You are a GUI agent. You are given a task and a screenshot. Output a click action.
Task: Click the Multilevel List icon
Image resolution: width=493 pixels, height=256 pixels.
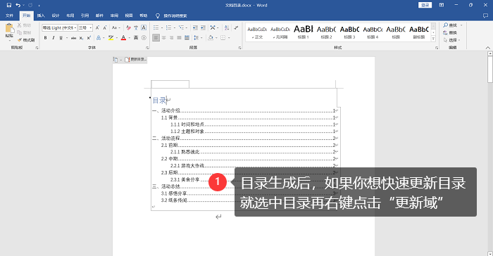(182, 27)
